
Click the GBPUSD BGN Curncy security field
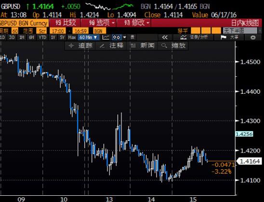tap(24, 23)
